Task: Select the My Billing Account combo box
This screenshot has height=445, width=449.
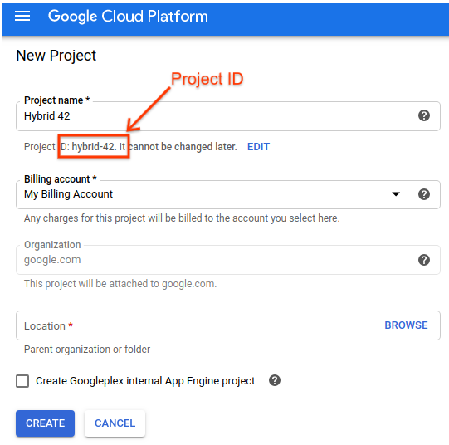Action: (x=228, y=195)
